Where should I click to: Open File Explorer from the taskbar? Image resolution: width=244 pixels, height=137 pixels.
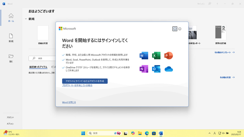(x=140, y=133)
